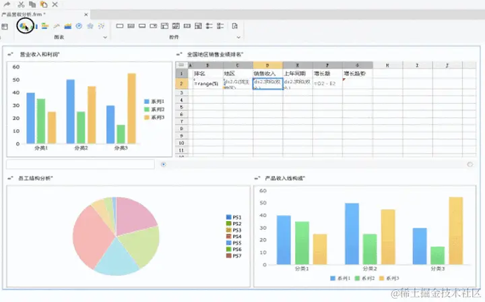Click the 上年同期 header cell
485x302 pixels.
[298, 73]
